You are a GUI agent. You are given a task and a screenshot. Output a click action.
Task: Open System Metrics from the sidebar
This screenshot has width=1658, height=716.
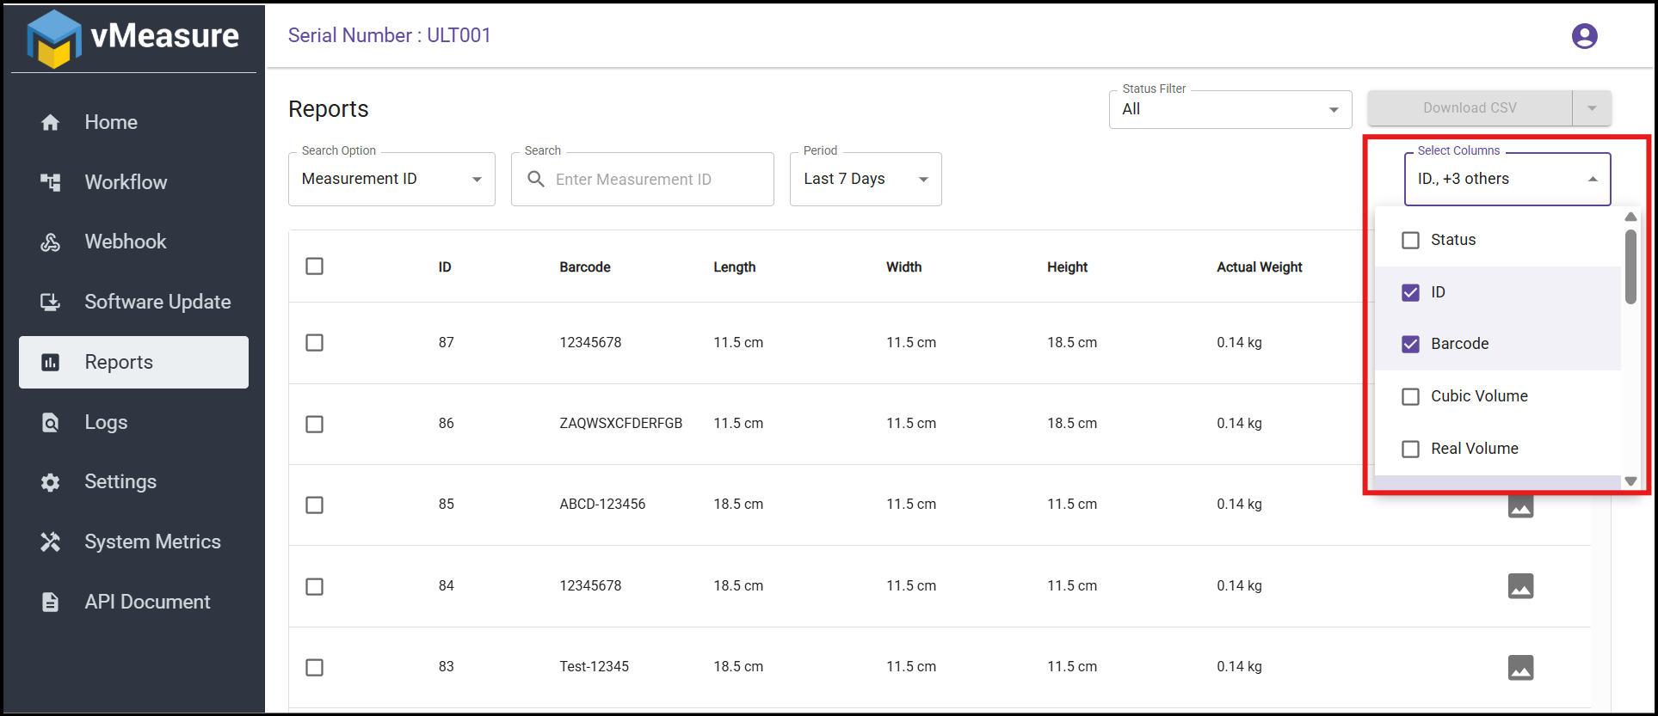coord(133,542)
